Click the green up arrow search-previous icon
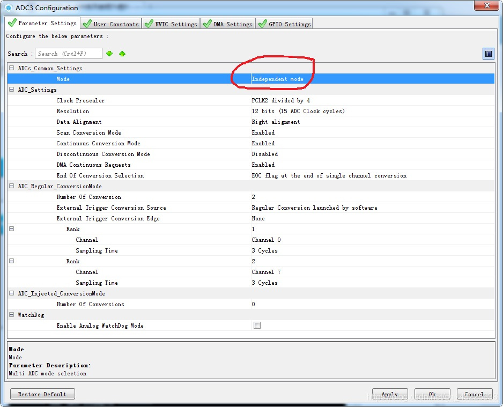Screen dimensions: 503x407 coord(122,54)
